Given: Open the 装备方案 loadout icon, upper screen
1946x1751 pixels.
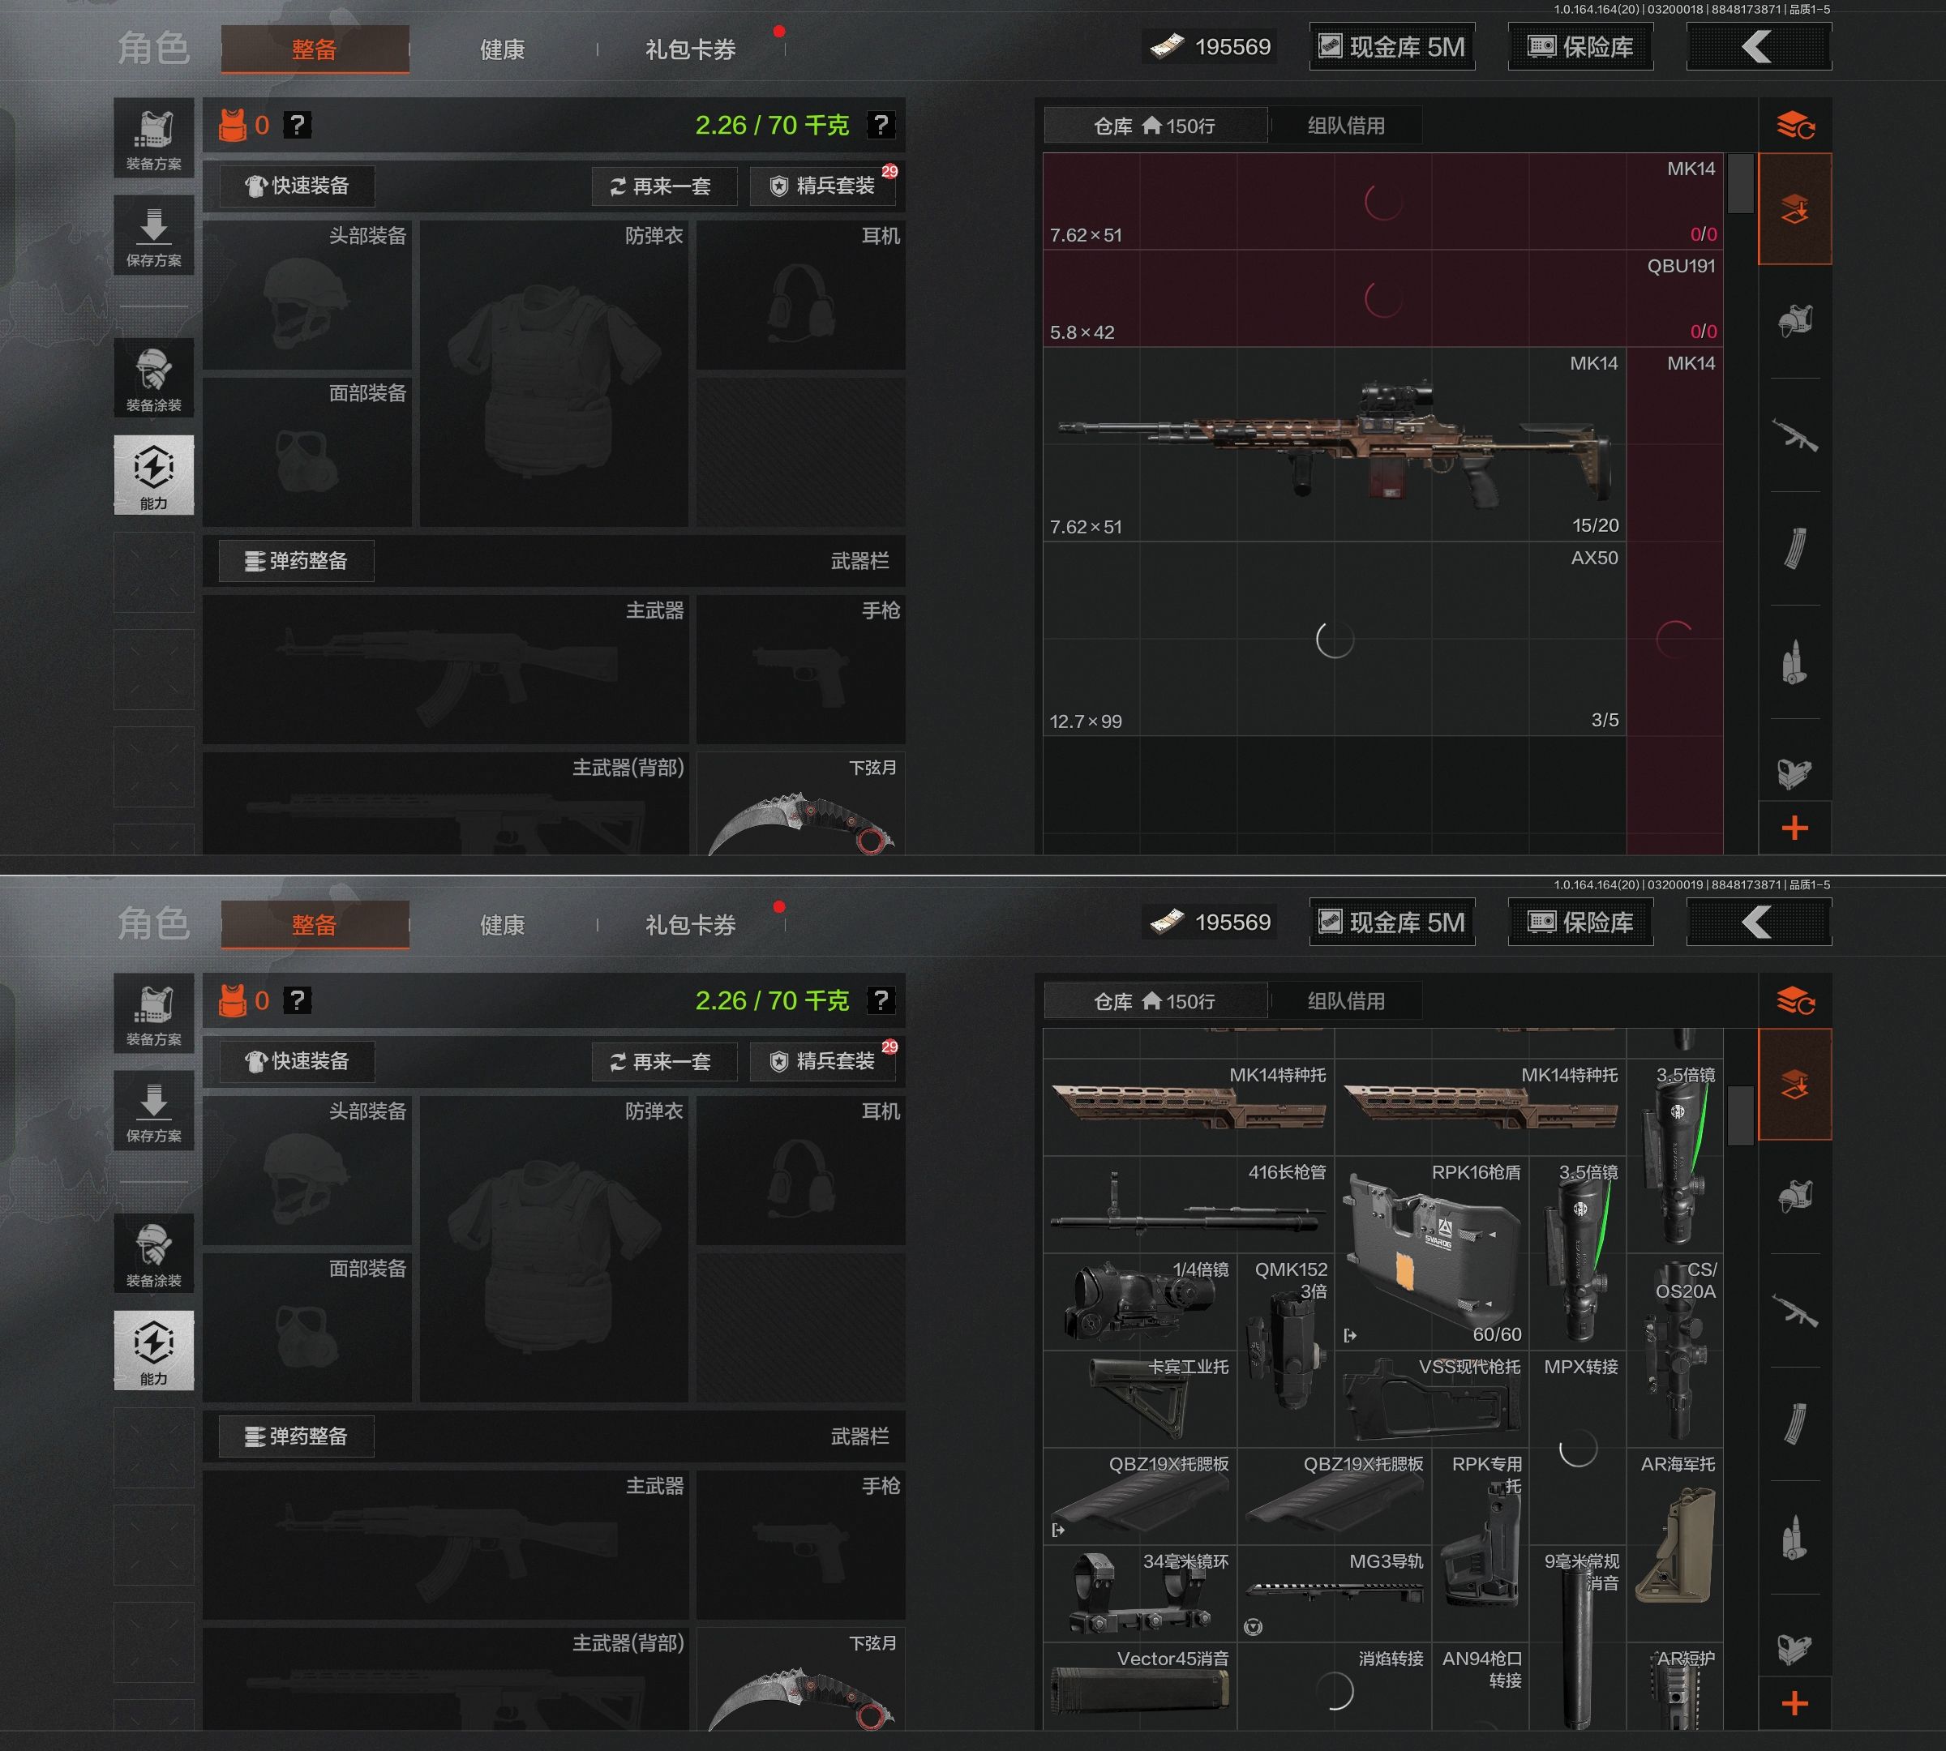Looking at the screenshot, I should pyautogui.click(x=154, y=139).
